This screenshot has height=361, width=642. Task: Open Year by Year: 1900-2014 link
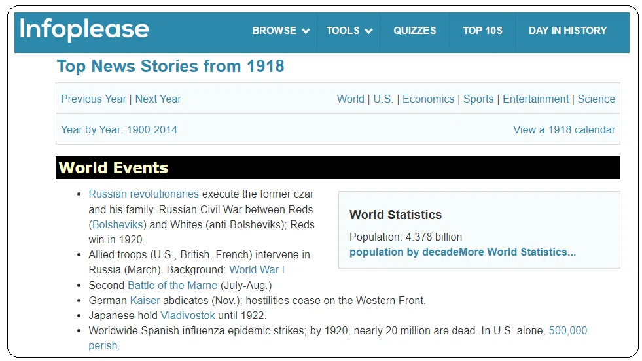coord(118,129)
